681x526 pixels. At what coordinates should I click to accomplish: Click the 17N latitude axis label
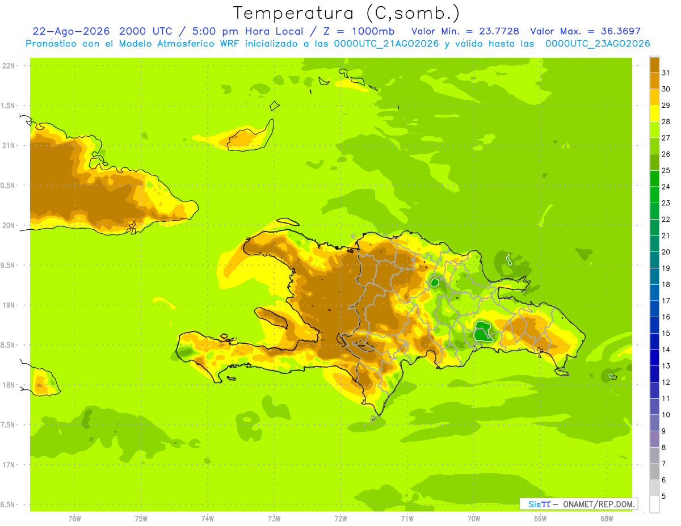pyautogui.click(x=8, y=465)
